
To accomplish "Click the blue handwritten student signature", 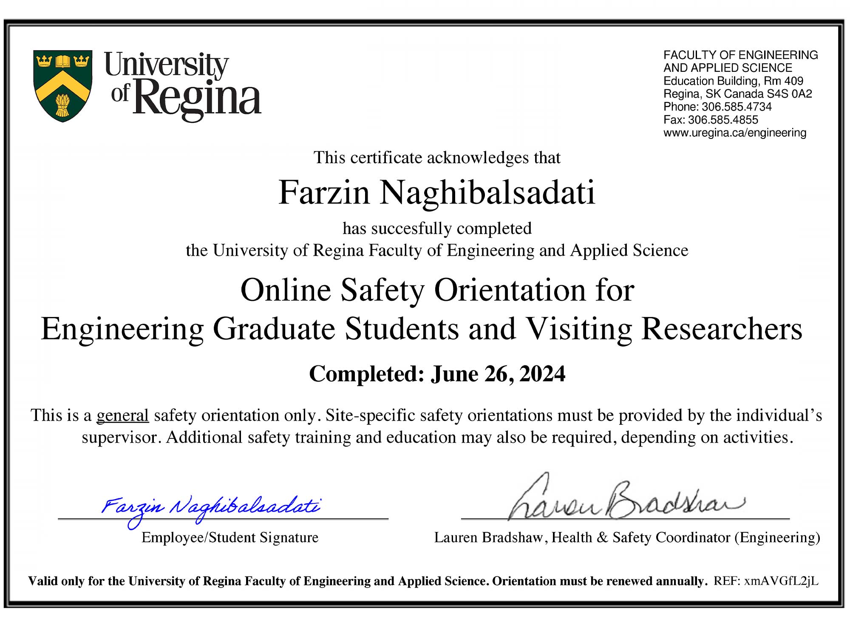I will (x=210, y=507).
